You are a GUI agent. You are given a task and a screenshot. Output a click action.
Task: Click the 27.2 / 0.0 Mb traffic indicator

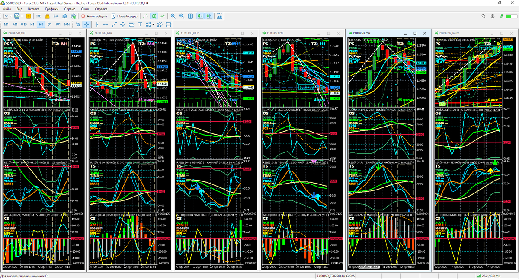(x=488, y=276)
